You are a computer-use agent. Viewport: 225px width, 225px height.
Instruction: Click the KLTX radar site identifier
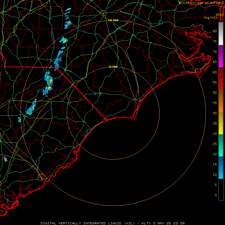(x=146, y=223)
